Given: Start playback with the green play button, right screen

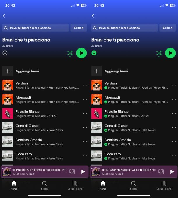Looking at the screenshot, I should click(x=170, y=53).
